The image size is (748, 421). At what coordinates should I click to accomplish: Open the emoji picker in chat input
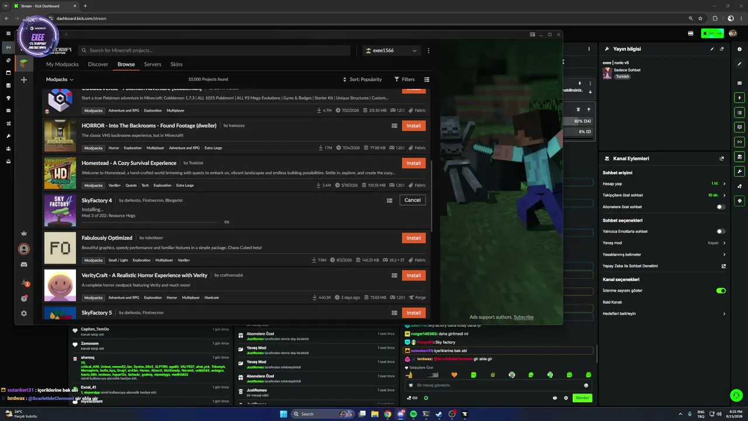(586, 385)
